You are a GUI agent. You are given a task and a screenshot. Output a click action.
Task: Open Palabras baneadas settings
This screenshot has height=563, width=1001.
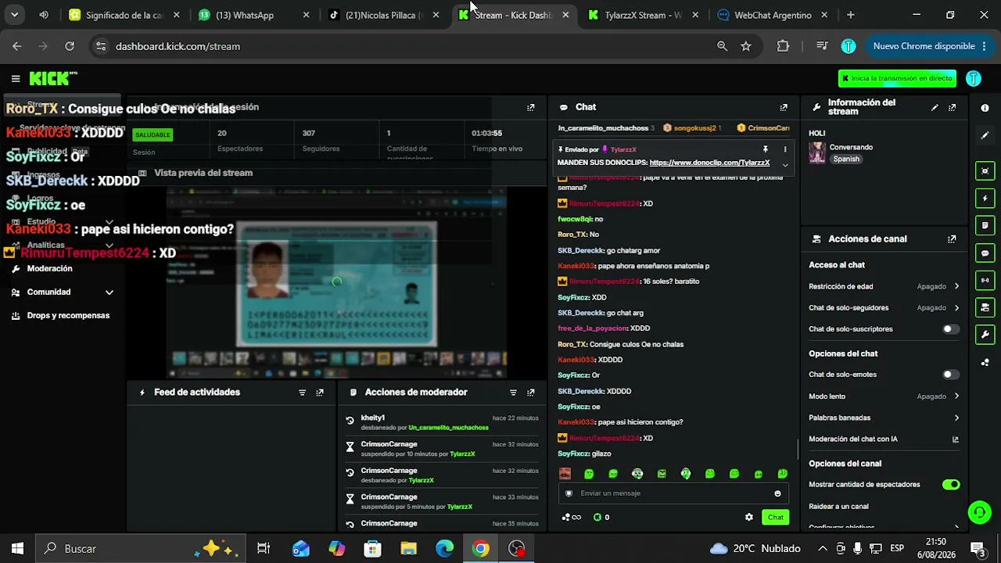coord(884,418)
